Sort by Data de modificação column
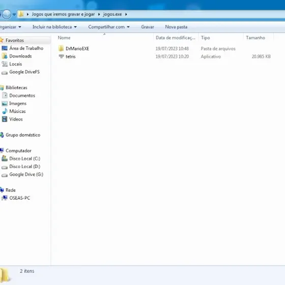Screen dimensions: 285x285 pos(176,38)
